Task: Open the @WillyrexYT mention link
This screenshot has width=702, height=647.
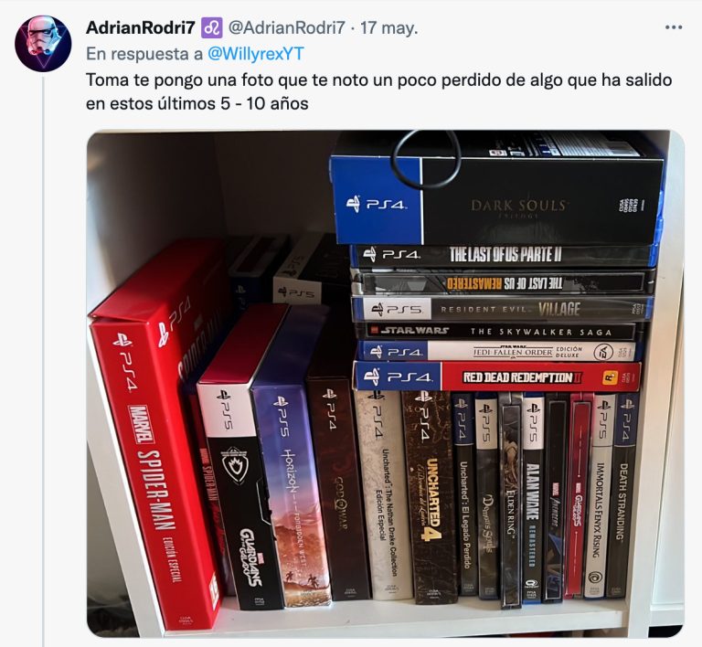Action: click(256, 54)
